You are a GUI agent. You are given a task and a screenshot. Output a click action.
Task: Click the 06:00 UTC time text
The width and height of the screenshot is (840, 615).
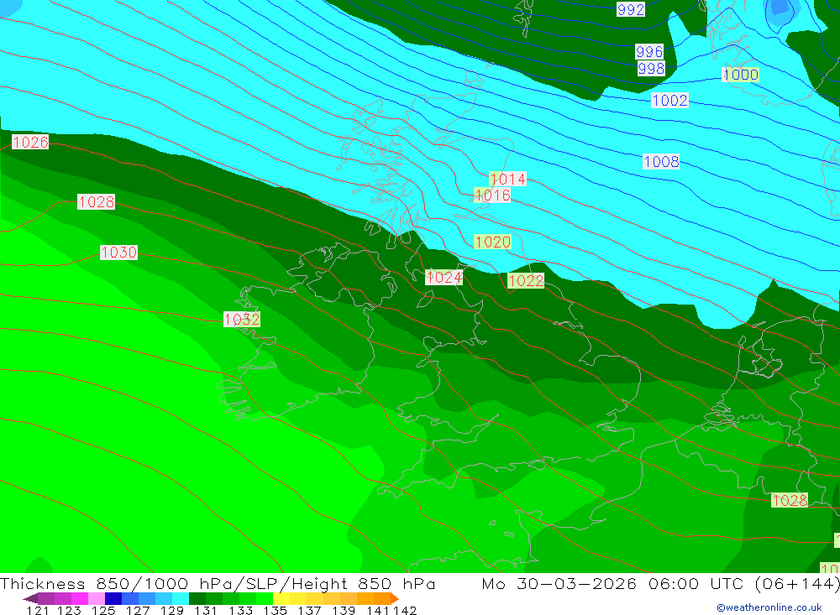[x=699, y=583]
